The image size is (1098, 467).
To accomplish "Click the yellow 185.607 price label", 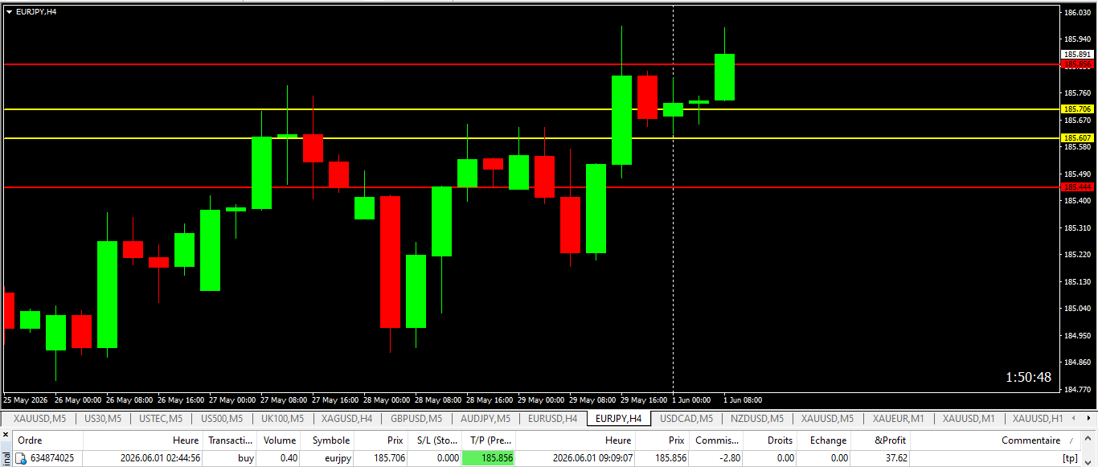I will tap(1078, 138).
